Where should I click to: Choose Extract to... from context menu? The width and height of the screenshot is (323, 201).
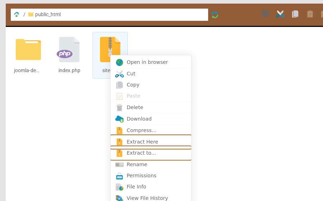tap(151, 153)
